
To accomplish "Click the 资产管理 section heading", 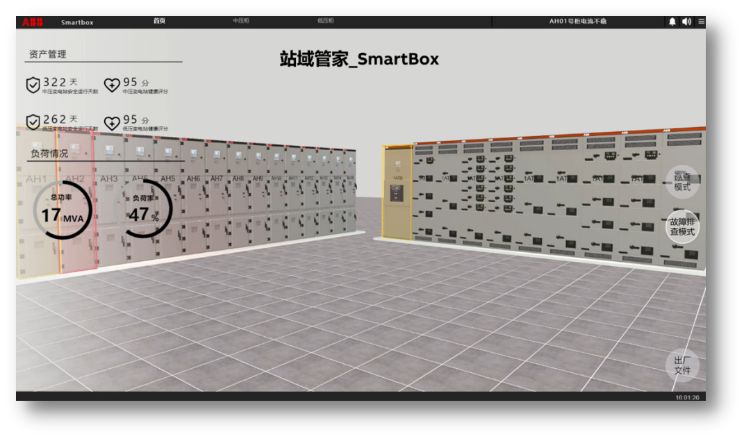I will 48,54.
